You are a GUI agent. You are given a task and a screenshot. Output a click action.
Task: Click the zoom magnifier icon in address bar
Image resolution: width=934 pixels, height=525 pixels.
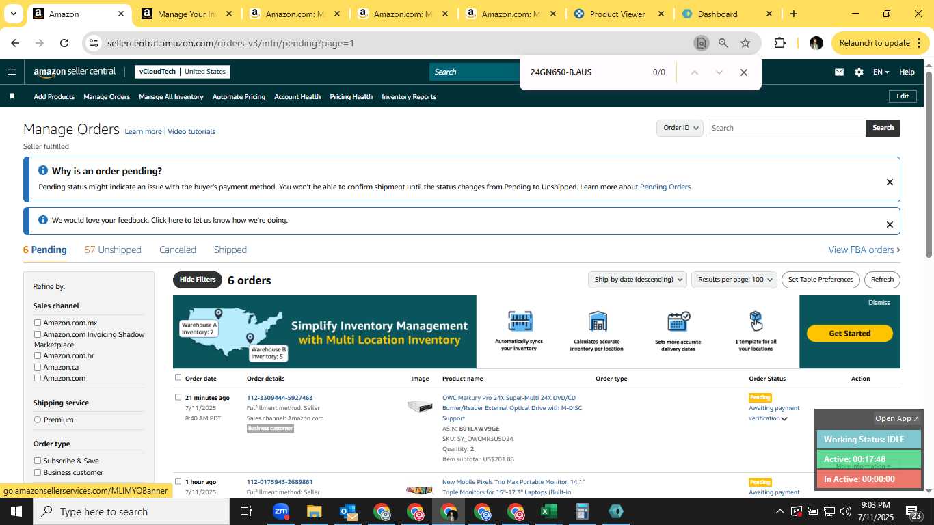tap(723, 43)
